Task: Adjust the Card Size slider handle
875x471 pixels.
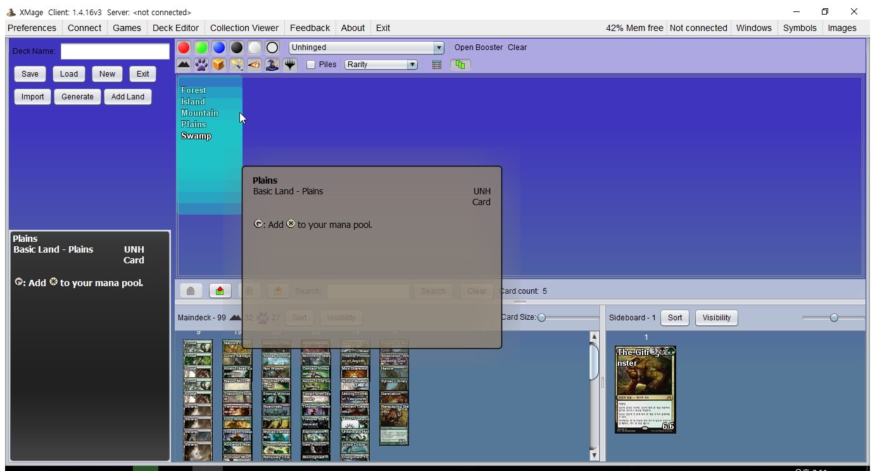Action: tap(541, 318)
